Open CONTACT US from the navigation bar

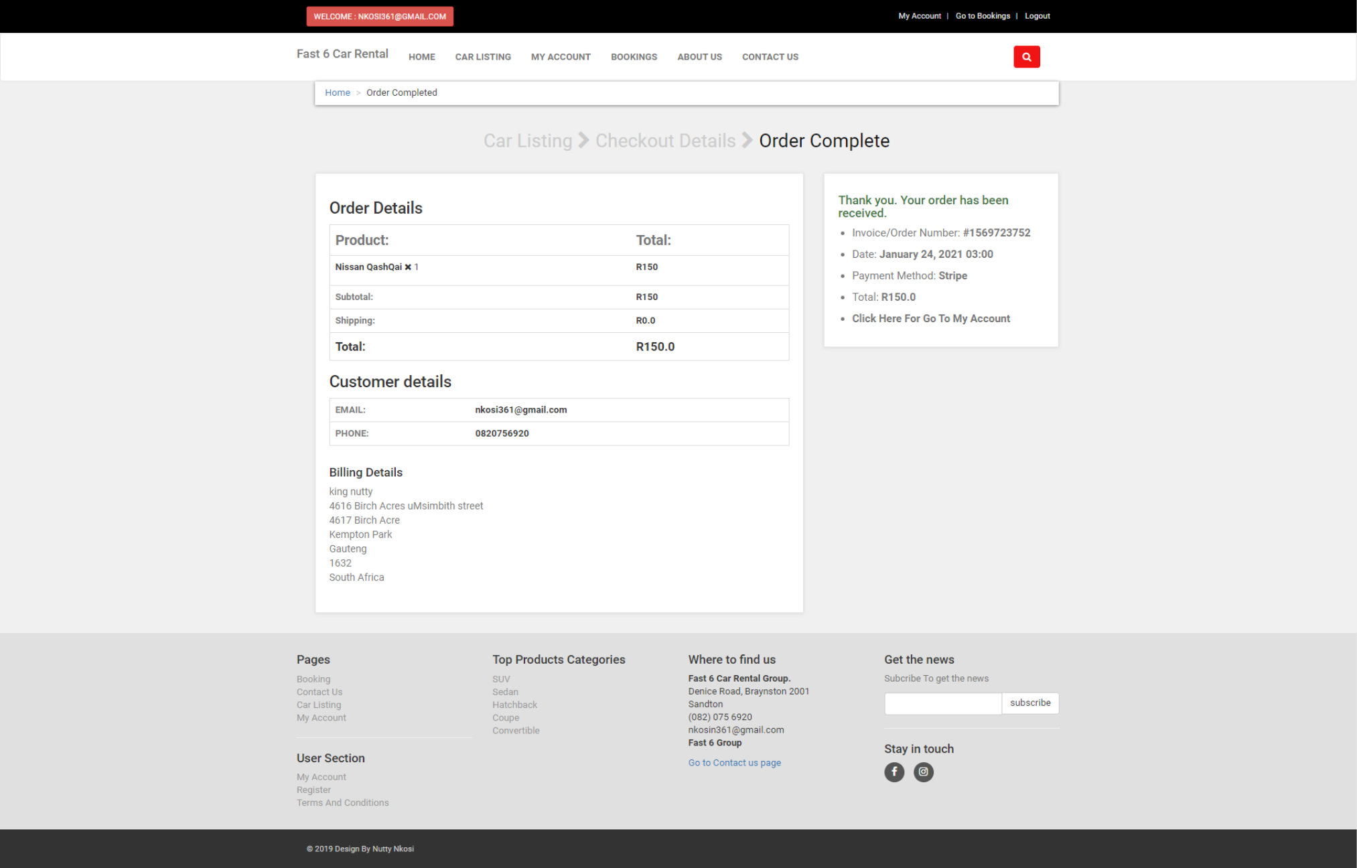[770, 57]
